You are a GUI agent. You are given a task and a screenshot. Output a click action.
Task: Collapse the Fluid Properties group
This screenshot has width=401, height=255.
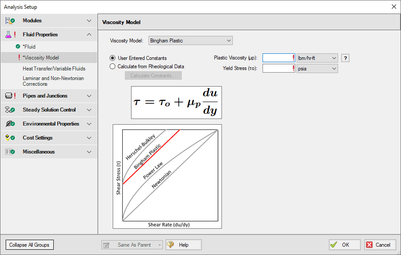(89, 35)
